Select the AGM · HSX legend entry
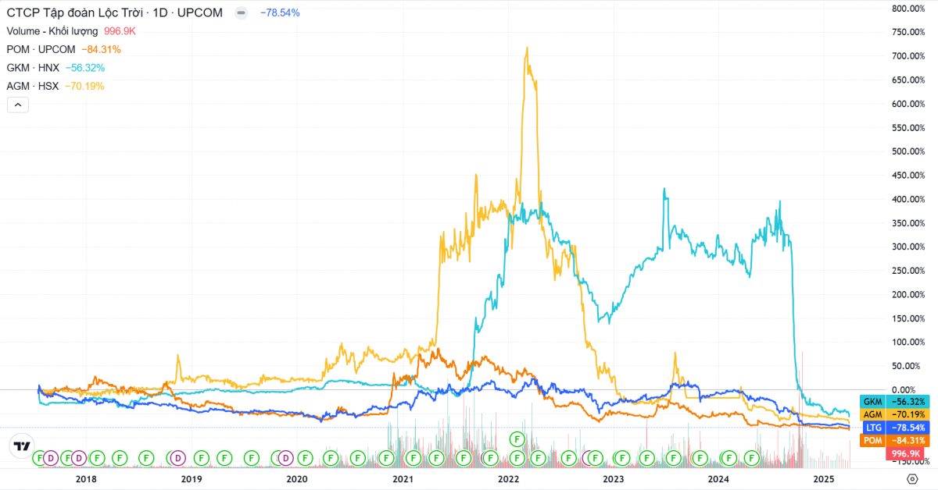Screen dimensions: 938x490 pyautogui.click(x=34, y=86)
